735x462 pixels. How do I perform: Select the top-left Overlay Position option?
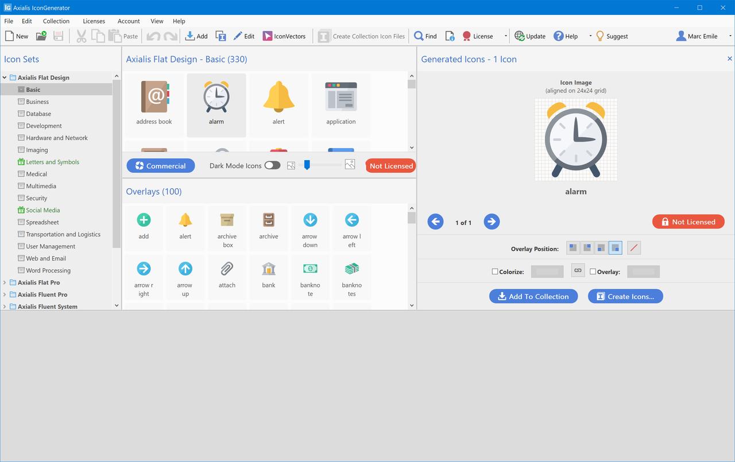(572, 247)
